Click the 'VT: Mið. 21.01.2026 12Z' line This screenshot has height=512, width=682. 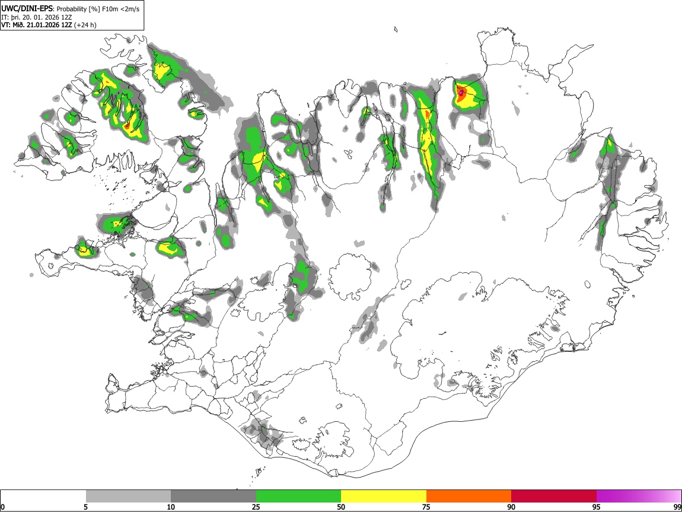click(37, 25)
